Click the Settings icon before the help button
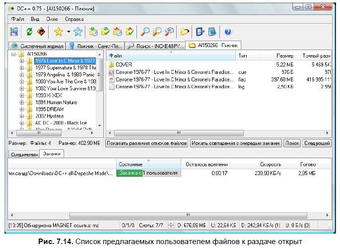Screen dimensions: 340x249 [212, 32]
